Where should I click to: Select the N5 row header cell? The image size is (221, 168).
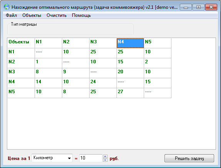pyautogui.click(x=21, y=93)
